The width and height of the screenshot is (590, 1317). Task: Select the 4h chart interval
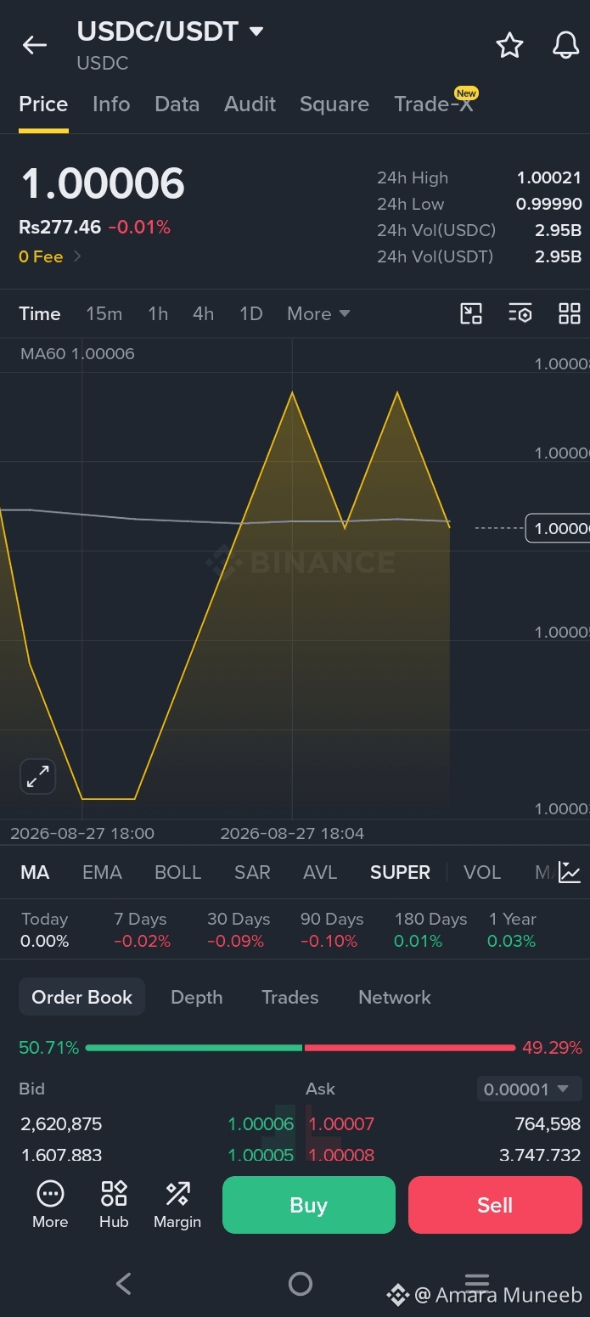tap(204, 313)
